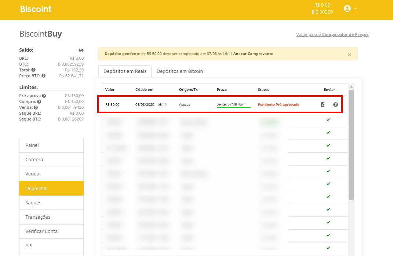Click the BTC price R$ 62.641,71

click(72, 76)
